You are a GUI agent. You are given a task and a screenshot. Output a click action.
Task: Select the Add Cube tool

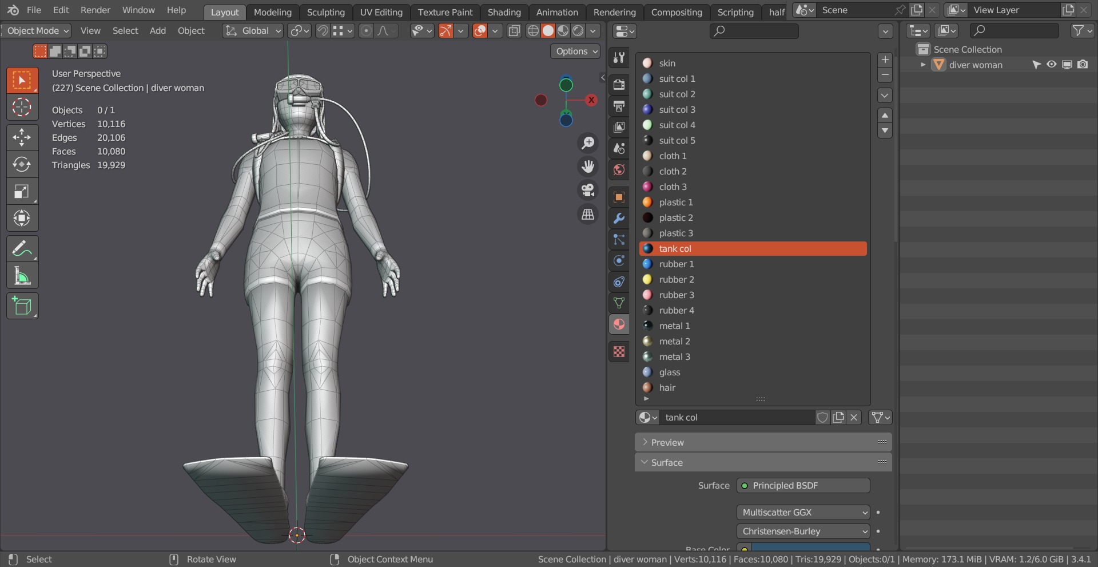click(x=22, y=306)
